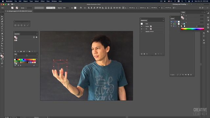Load next swatch library in Web panel

pos(21,66)
